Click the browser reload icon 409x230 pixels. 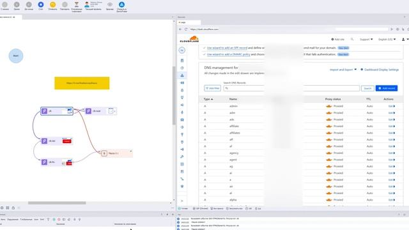(186, 29)
